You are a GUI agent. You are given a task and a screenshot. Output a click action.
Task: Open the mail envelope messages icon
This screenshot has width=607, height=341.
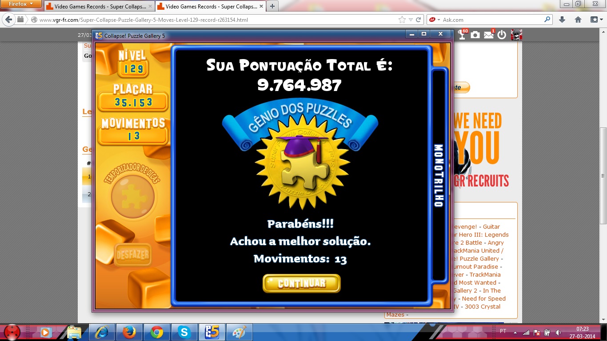click(x=489, y=35)
